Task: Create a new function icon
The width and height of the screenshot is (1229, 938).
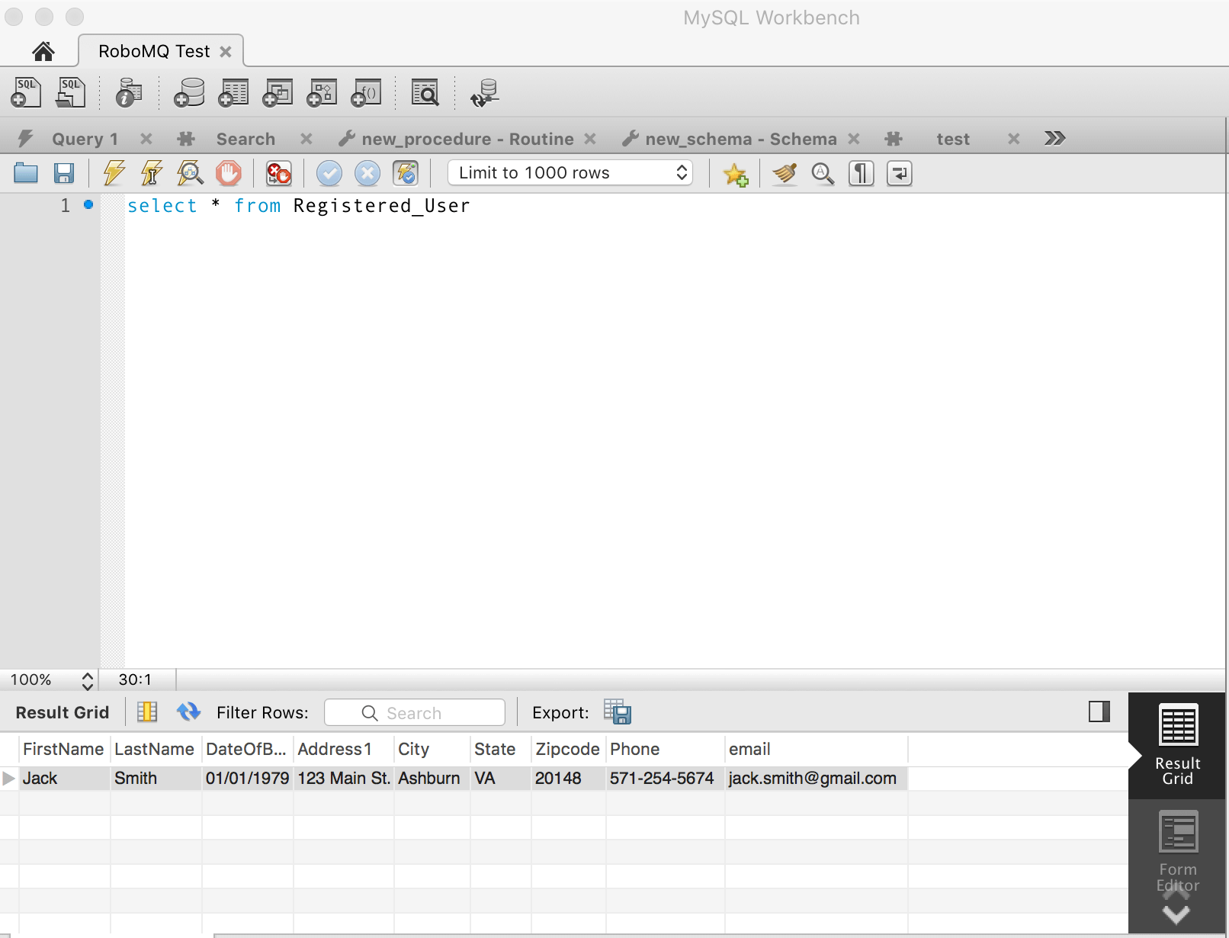Action: [x=366, y=93]
